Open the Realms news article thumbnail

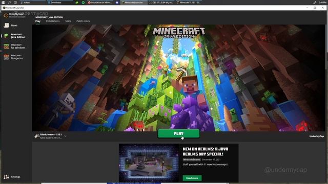coord(149,163)
